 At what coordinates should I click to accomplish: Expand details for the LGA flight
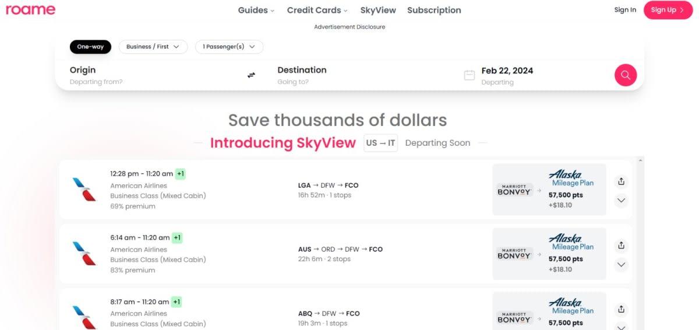(x=621, y=201)
